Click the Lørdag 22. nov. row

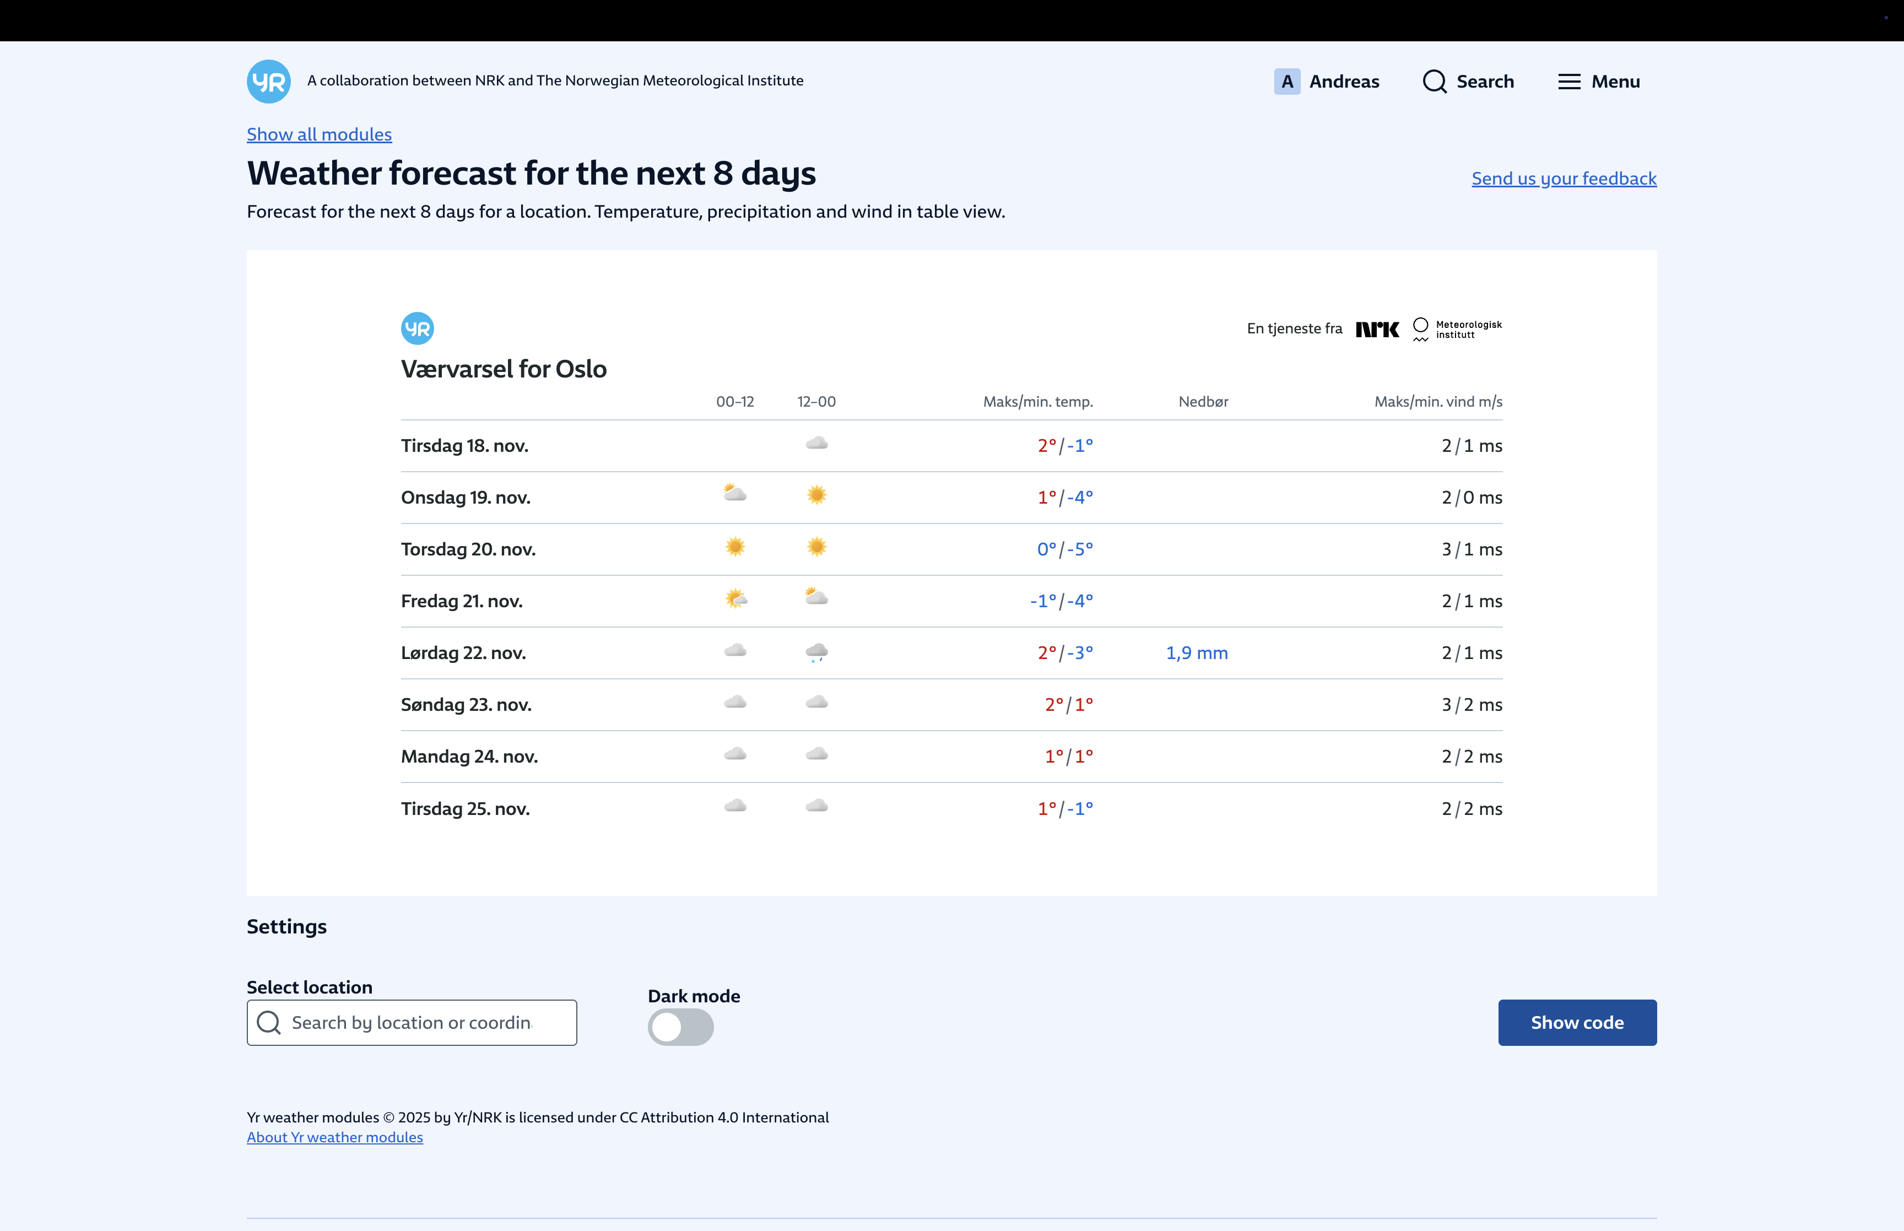(463, 653)
